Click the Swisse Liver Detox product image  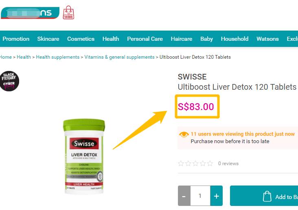pyautogui.click(x=84, y=156)
